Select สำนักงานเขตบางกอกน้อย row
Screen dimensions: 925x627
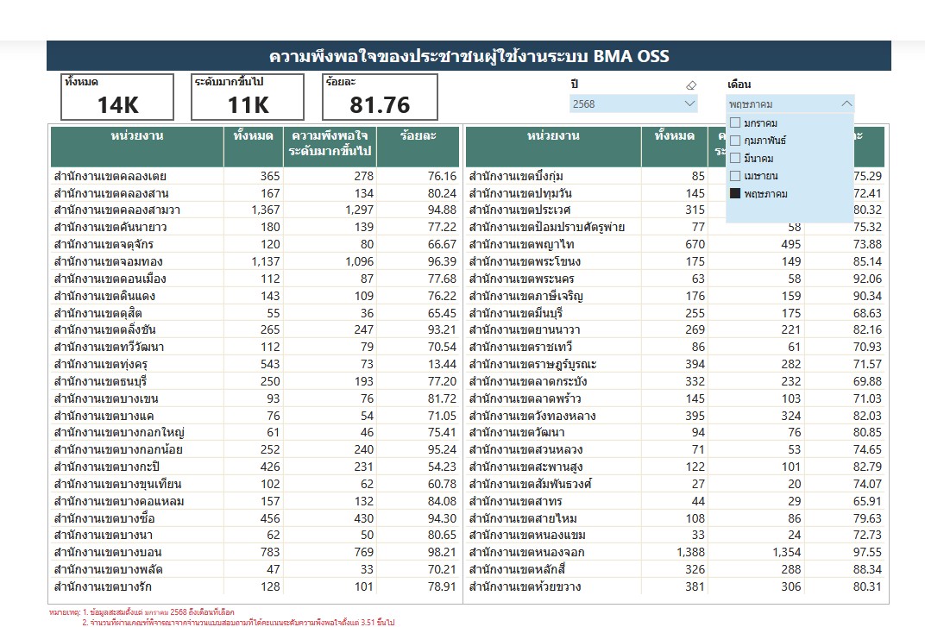tap(255, 449)
